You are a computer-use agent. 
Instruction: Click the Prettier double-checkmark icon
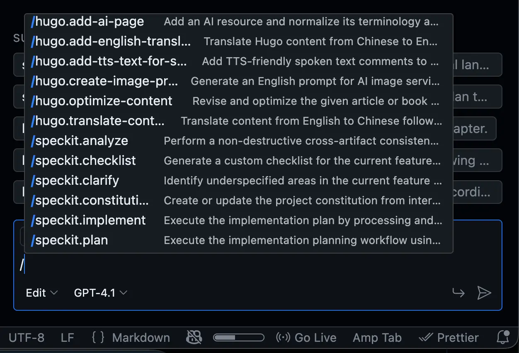(x=425, y=337)
